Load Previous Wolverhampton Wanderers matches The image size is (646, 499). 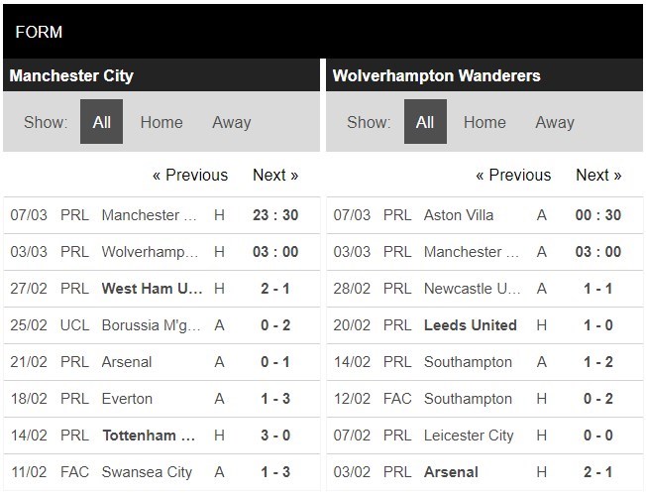[513, 176]
